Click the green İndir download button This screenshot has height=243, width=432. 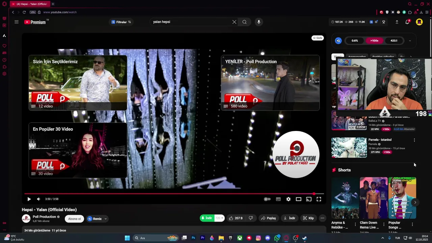tap(207, 218)
